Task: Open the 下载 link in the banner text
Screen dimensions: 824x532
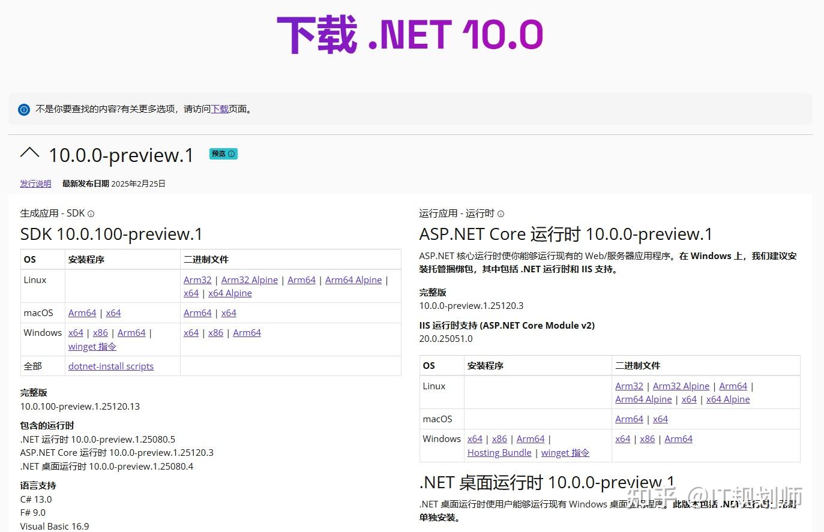Action: [219, 109]
